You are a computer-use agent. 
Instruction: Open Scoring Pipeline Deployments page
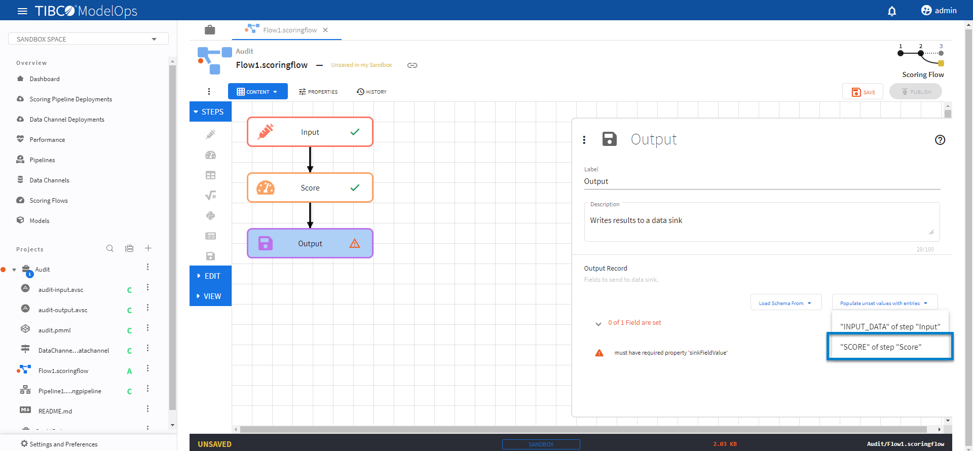coord(70,99)
